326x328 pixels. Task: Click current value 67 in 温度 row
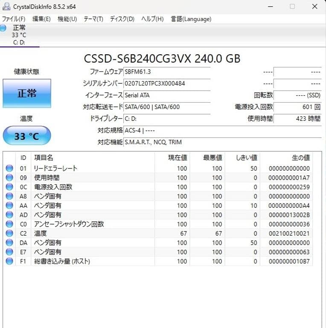(183, 233)
